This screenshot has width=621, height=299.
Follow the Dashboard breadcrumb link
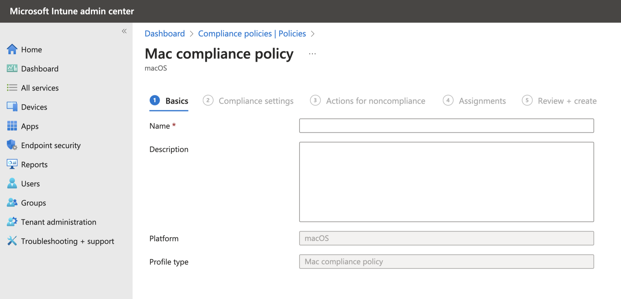click(165, 34)
